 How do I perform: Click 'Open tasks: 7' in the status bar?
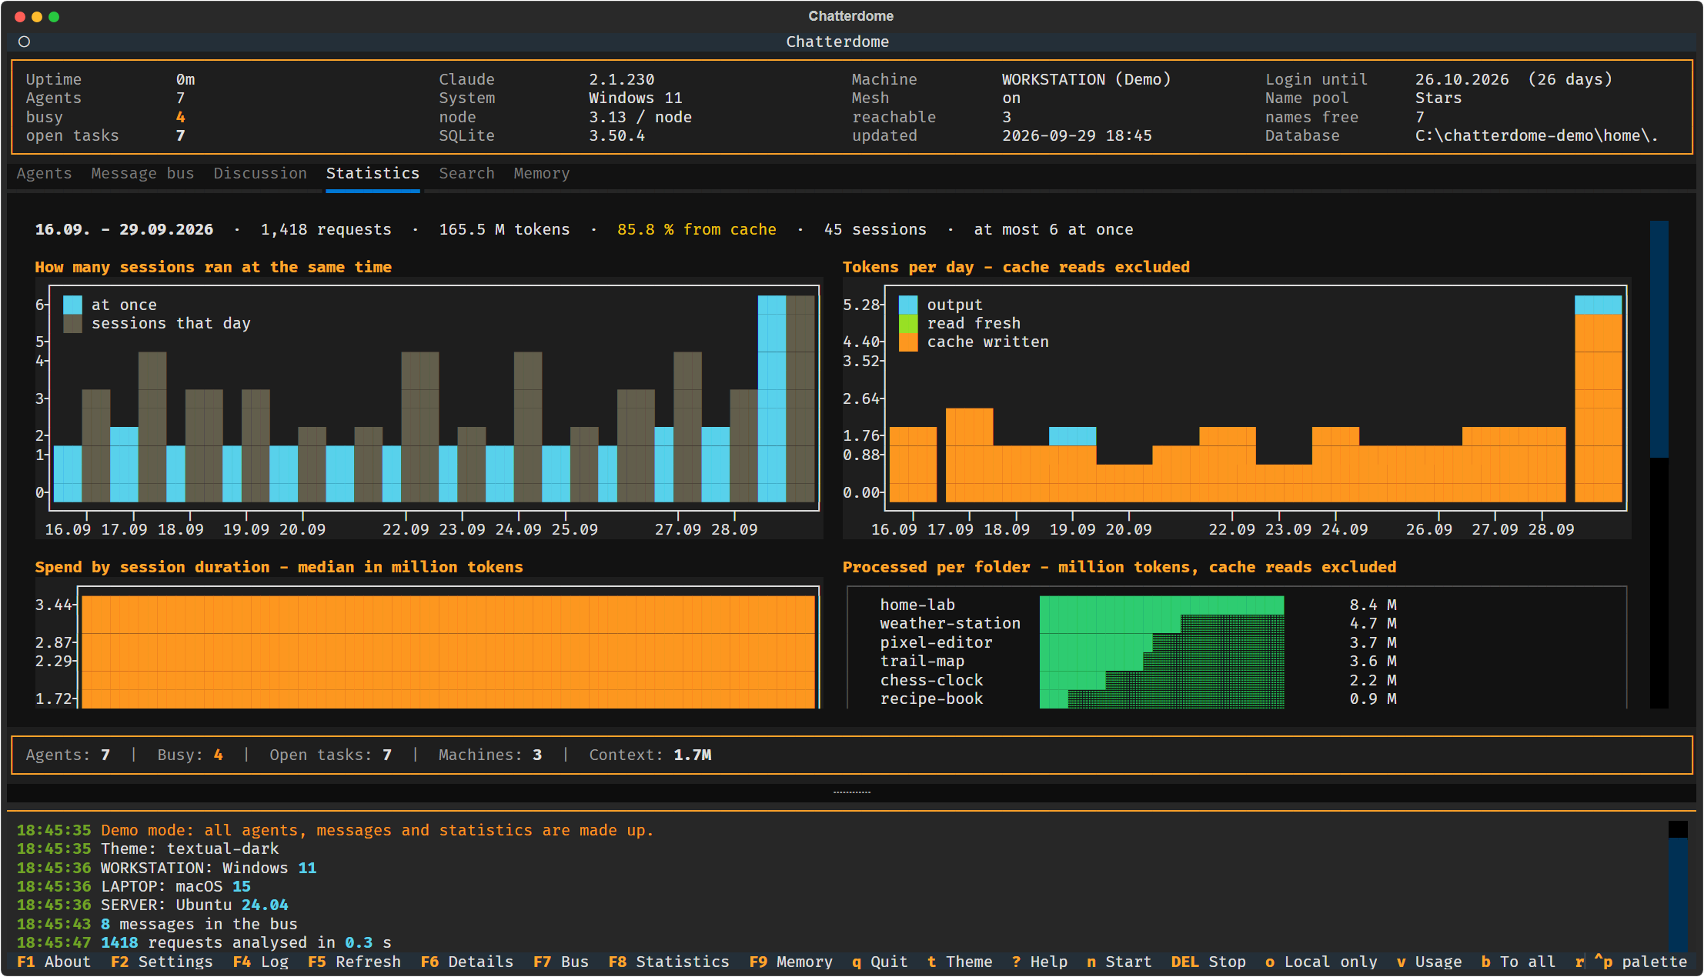(x=330, y=755)
